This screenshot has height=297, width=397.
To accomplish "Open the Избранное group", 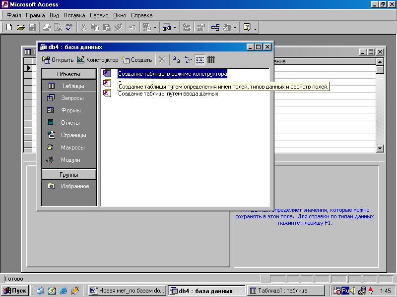I will click(68, 187).
